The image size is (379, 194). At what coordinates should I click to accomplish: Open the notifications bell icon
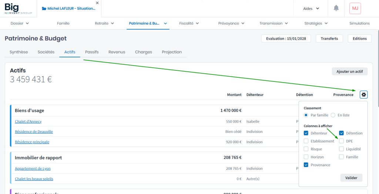336,8
